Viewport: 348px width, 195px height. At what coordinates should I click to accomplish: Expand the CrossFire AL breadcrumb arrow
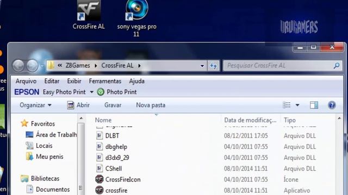click(139, 66)
